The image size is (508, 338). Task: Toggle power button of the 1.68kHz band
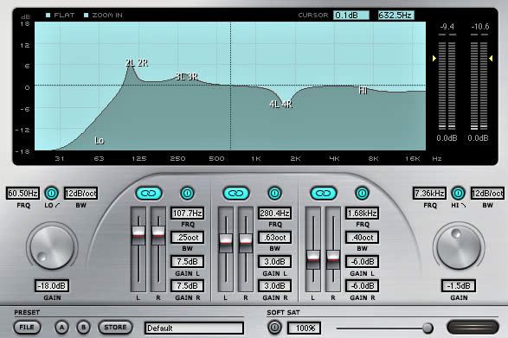coord(362,194)
